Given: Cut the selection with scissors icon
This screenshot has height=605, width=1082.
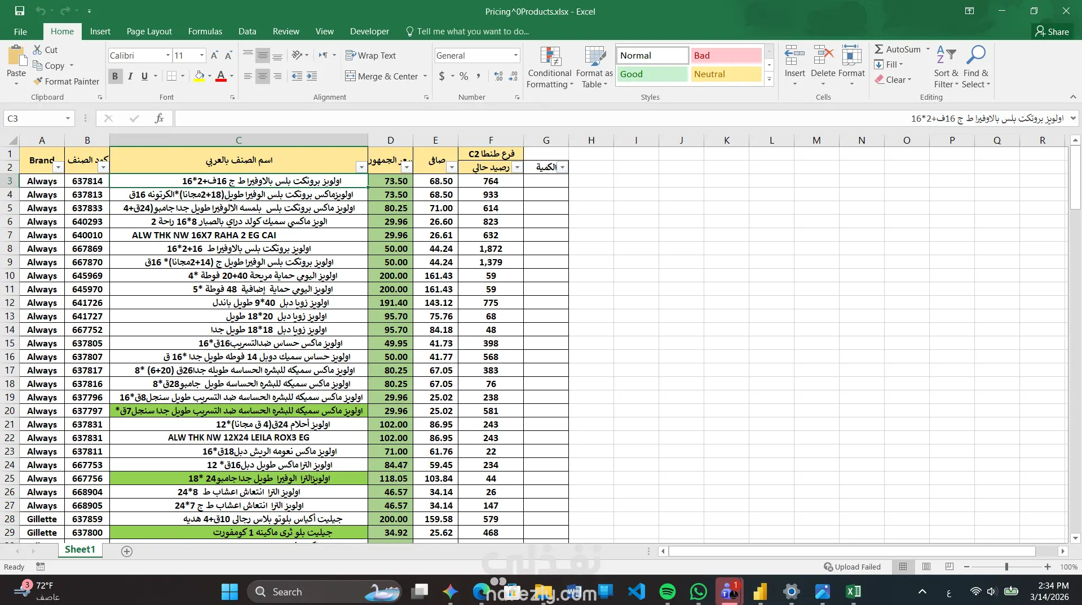Looking at the screenshot, I should coord(38,50).
